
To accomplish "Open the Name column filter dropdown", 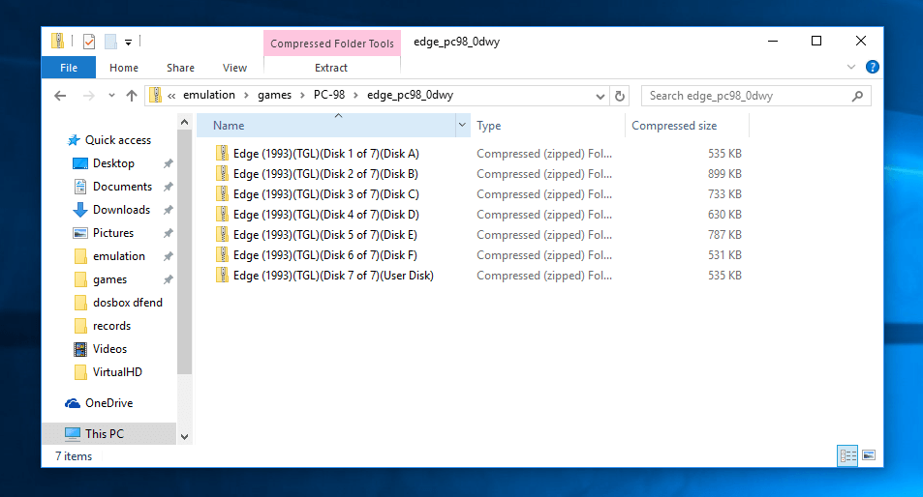I will click(462, 125).
